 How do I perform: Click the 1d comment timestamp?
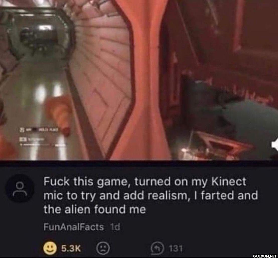pyautogui.click(x=115, y=227)
